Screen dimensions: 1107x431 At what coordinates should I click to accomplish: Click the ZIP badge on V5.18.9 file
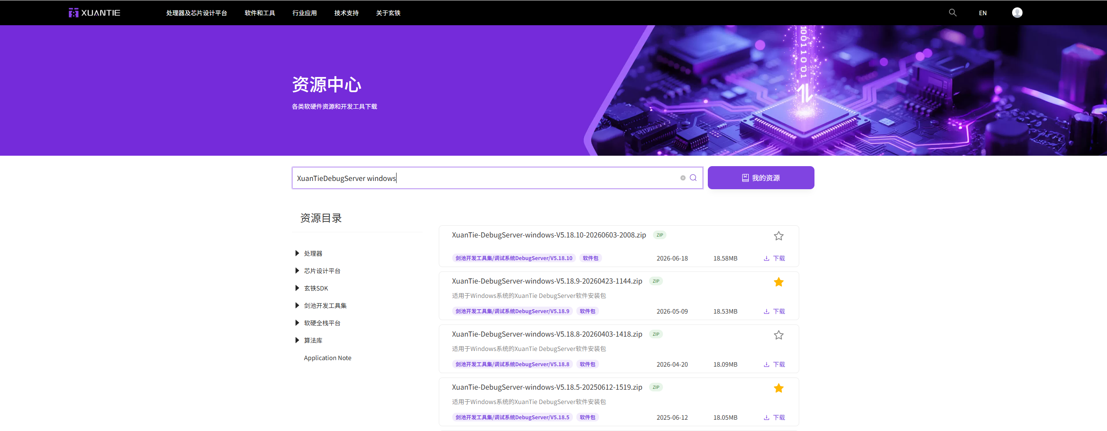(x=656, y=281)
